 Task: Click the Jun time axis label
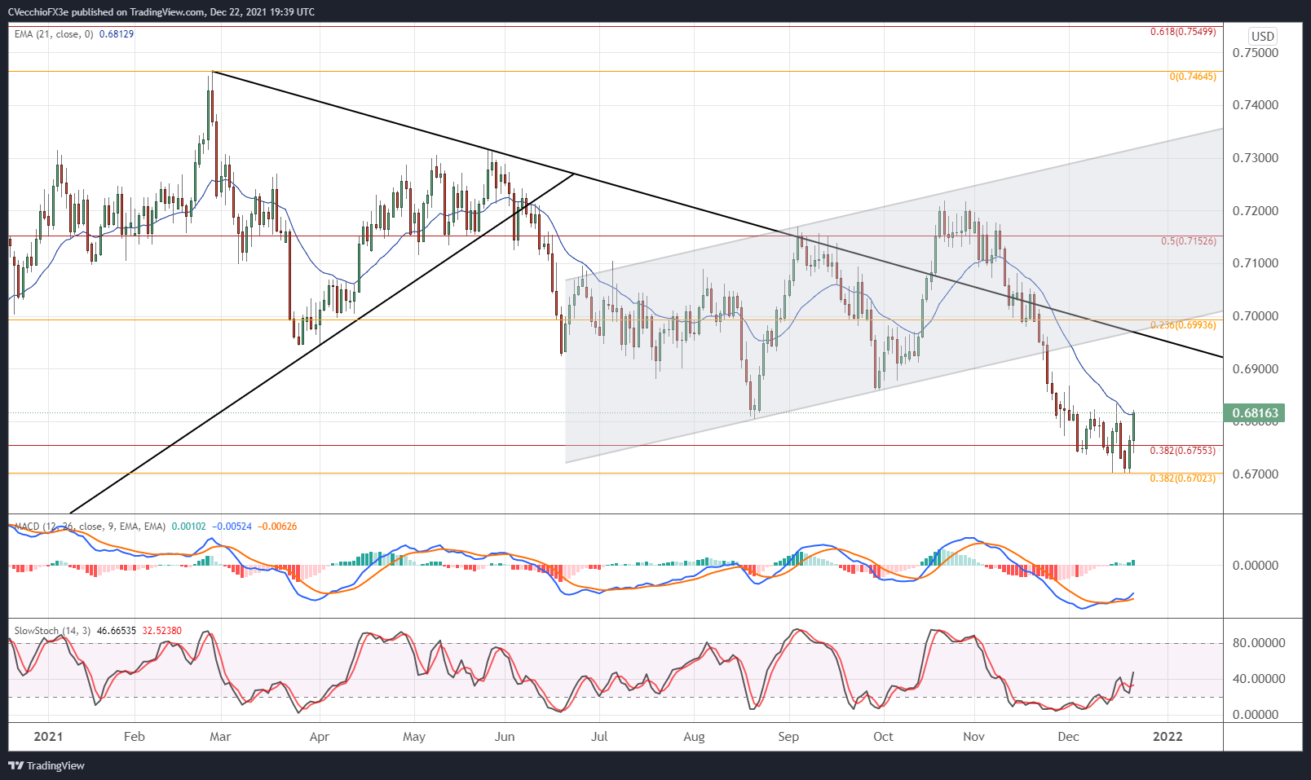pos(505,737)
